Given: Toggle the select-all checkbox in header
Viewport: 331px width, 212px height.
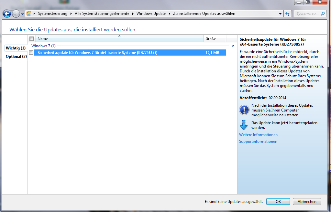Looking at the screenshot, I should [32, 38].
